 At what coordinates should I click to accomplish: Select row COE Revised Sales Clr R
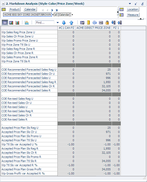tap(29, 115)
